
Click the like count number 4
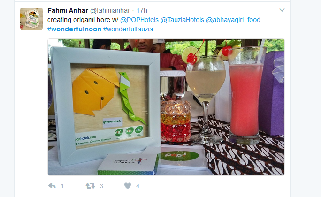click(x=138, y=186)
